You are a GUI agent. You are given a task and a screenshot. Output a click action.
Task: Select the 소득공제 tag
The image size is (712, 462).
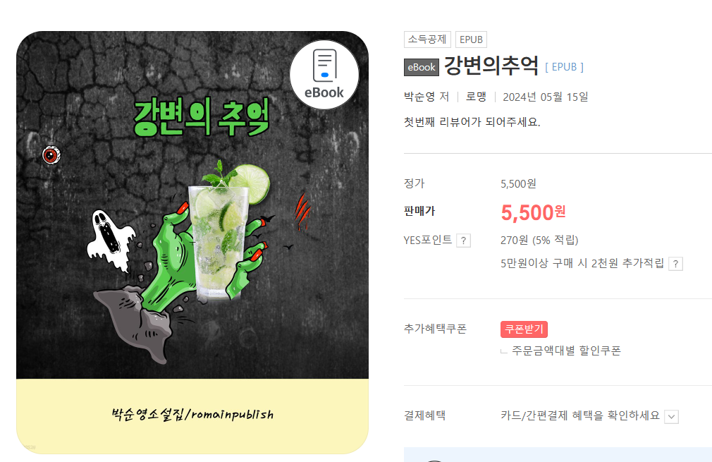tap(427, 39)
